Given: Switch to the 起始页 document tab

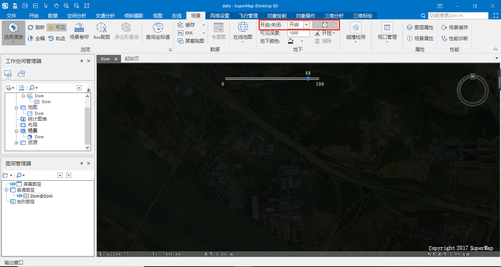Looking at the screenshot, I should [x=132, y=59].
